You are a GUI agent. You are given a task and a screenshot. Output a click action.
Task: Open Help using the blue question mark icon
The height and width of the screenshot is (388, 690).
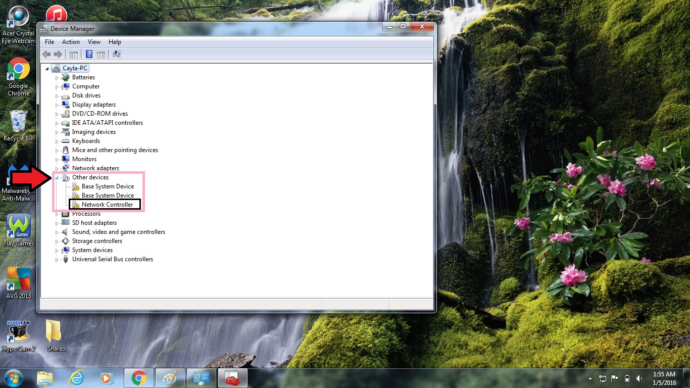click(x=89, y=54)
